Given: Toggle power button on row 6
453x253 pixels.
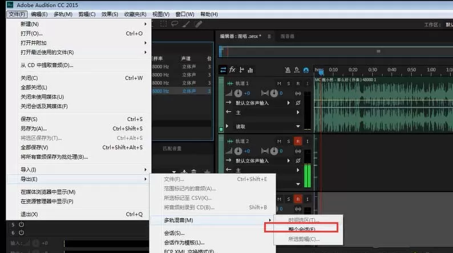Looking at the screenshot, I should (21, 232).
